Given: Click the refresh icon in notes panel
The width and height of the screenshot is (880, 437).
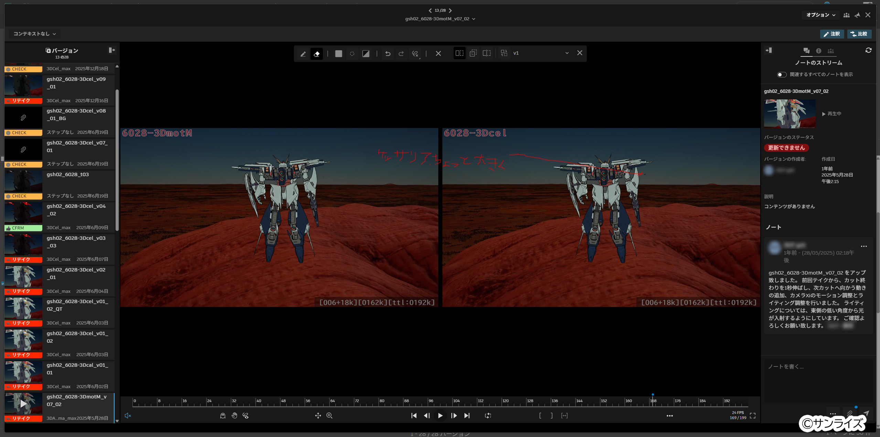Looking at the screenshot, I should 868,51.
